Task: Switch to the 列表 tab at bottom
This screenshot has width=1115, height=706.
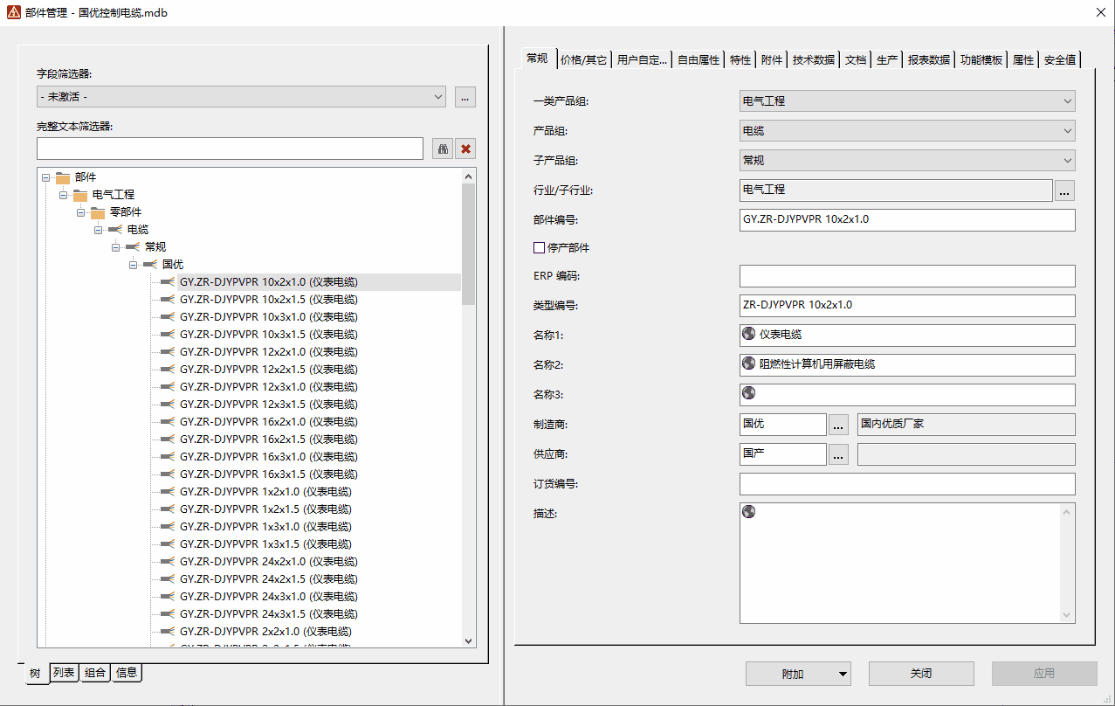Action: coord(64,673)
